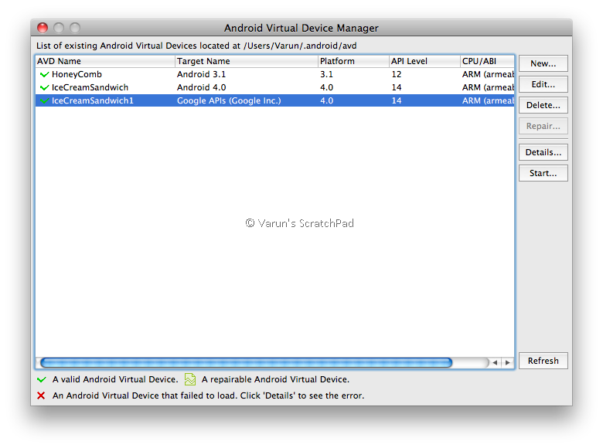Click the scroll left arrow of the horizontal scrollbar
Image resolution: width=603 pixels, height=448 pixels.
496,362
